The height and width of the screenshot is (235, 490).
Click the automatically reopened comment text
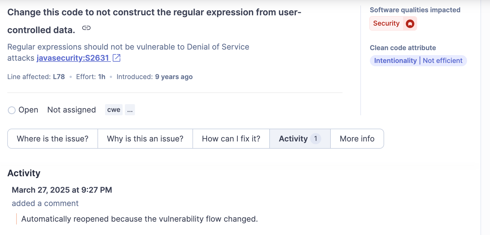(139, 219)
